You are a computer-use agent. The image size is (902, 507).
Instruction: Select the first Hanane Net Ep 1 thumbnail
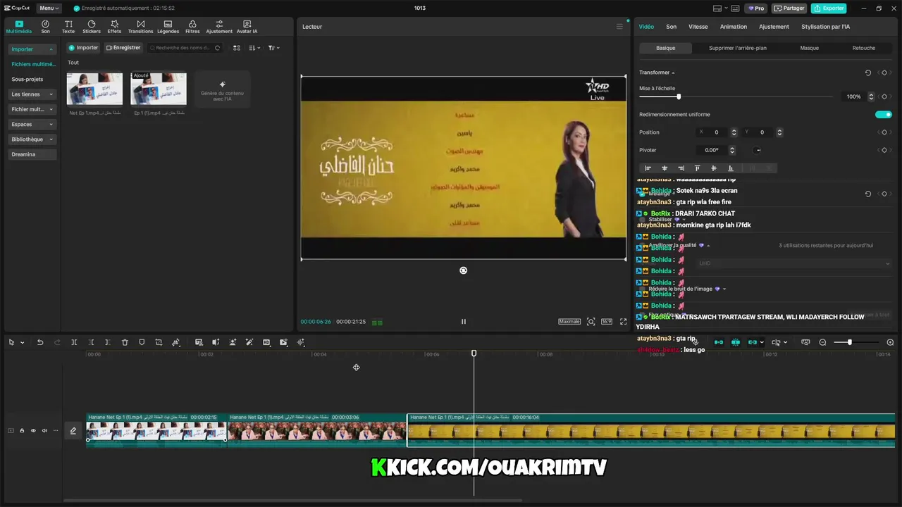[94, 89]
